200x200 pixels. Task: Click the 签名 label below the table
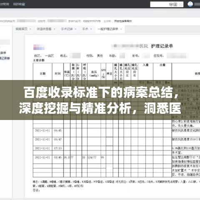[x=36, y=190]
